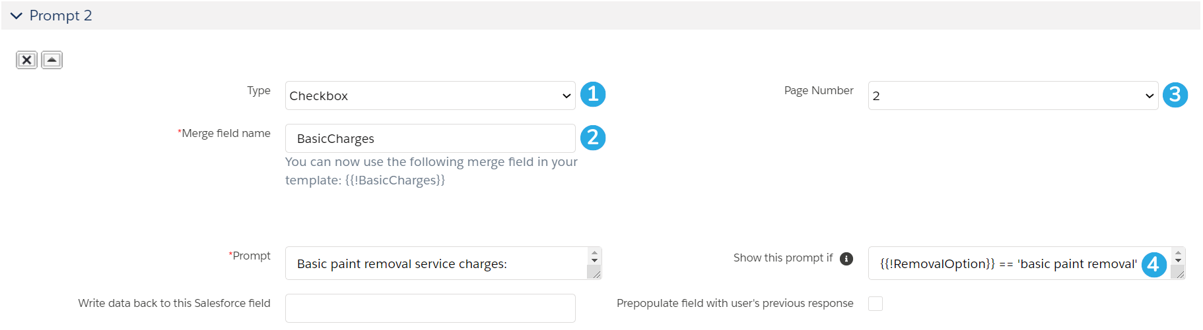
Task: Click the Prompt text area
Action: 437,263
